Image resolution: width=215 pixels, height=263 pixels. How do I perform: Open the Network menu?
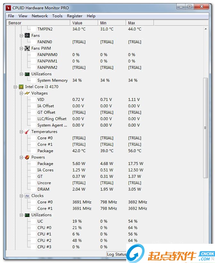point(40,16)
